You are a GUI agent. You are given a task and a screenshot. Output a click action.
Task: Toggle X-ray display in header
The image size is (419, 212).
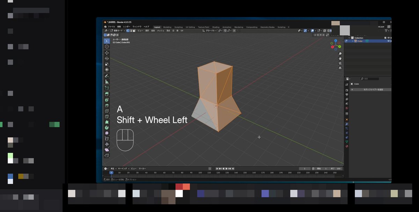(324, 31)
